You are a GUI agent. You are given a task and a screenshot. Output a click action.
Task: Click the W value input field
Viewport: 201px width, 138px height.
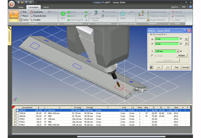[167, 39]
